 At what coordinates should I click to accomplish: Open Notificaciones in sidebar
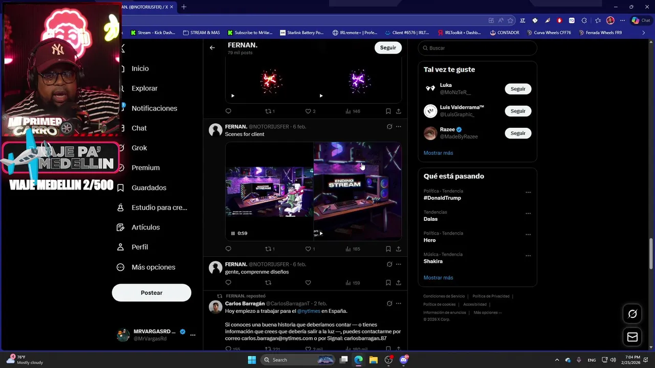(154, 108)
